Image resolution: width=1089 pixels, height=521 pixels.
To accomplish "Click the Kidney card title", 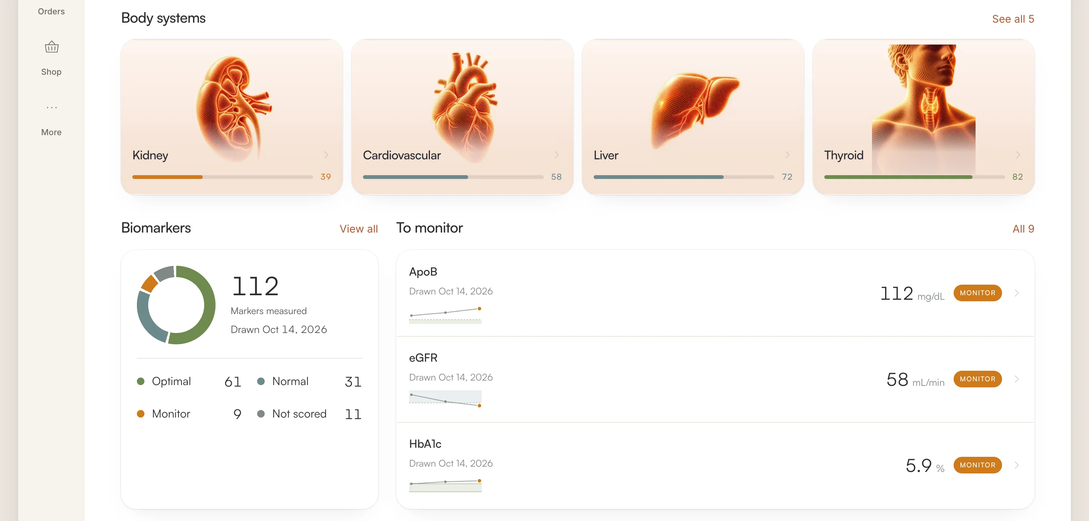I will (150, 156).
